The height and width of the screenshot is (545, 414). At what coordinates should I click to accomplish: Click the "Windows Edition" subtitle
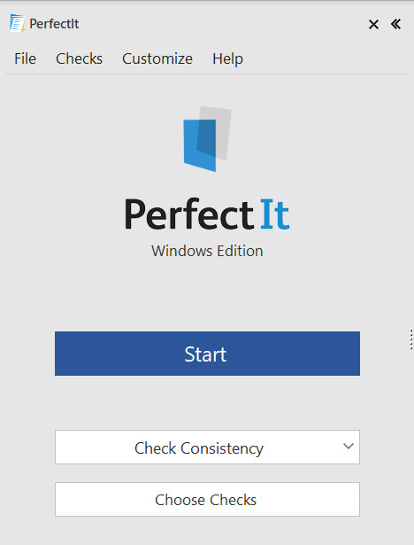click(x=207, y=251)
